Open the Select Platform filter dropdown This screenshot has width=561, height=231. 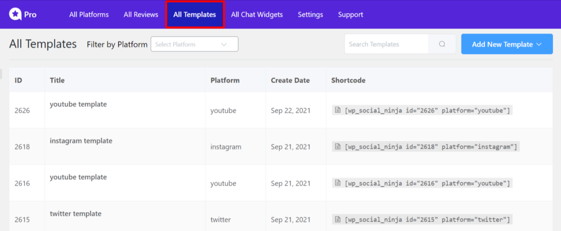point(194,44)
